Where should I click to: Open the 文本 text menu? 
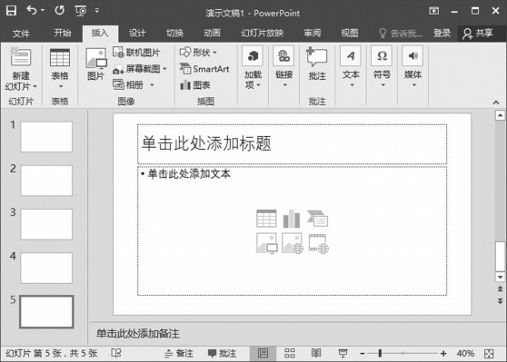tap(351, 67)
